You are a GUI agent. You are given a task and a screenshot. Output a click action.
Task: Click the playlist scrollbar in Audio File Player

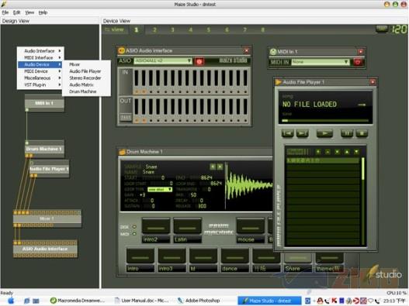(363, 201)
